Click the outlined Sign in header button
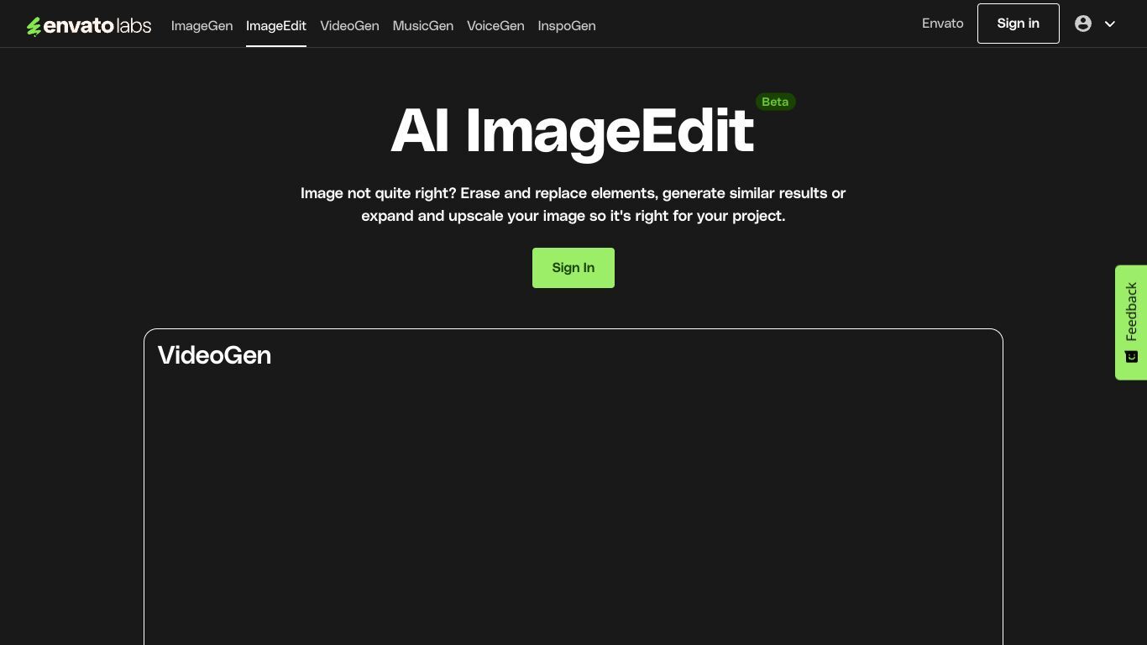Screen dimensions: 1147x645 pos(1019,24)
